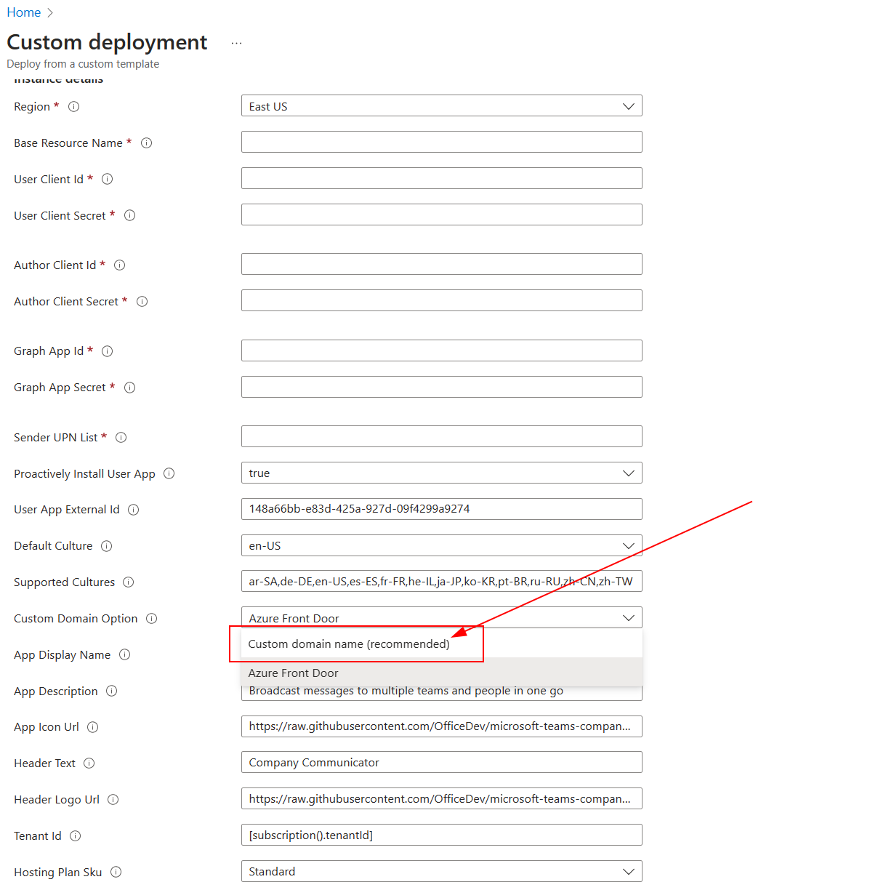Click the Graph App Id info icon
The height and width of the screenshot is (890, 870).
tap(107, 350)
